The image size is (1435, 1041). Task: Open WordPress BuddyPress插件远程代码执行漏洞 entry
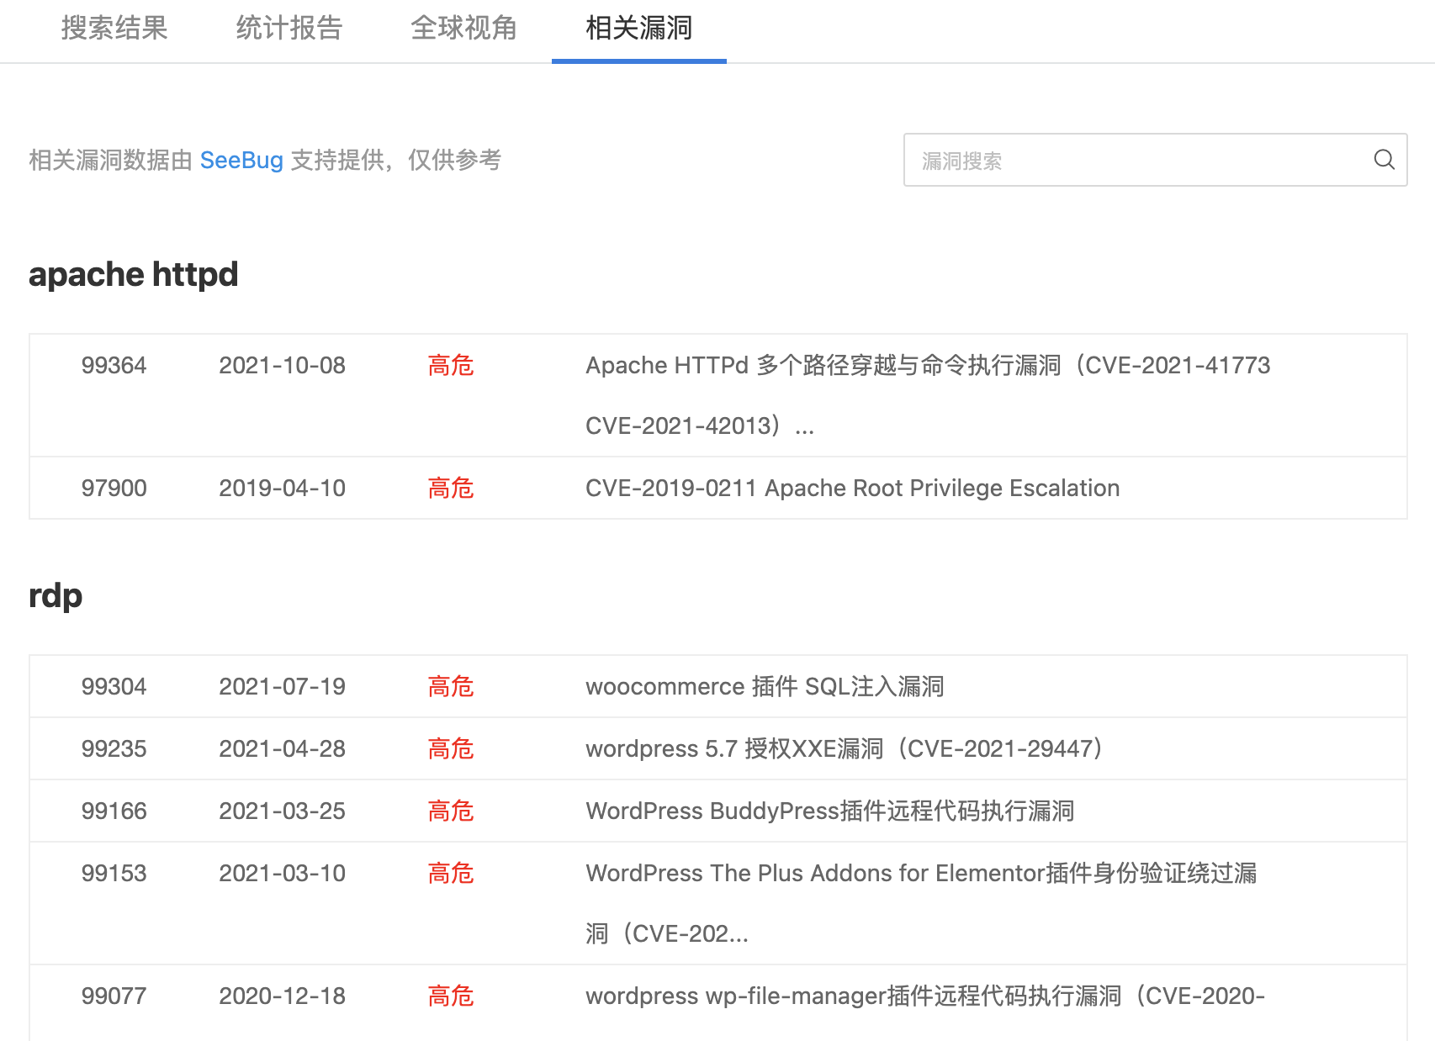pos(829,811)
